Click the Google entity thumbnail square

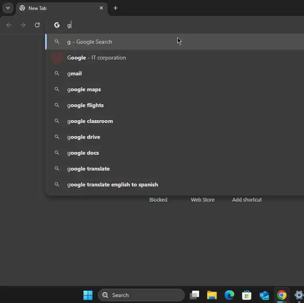57,58
